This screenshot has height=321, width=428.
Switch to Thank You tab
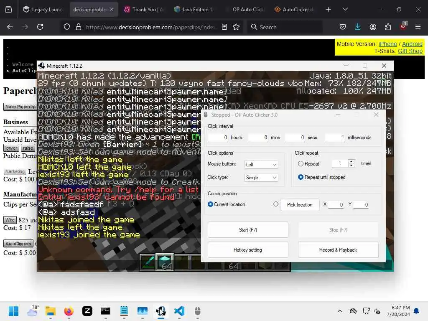(x=143, y=10)
